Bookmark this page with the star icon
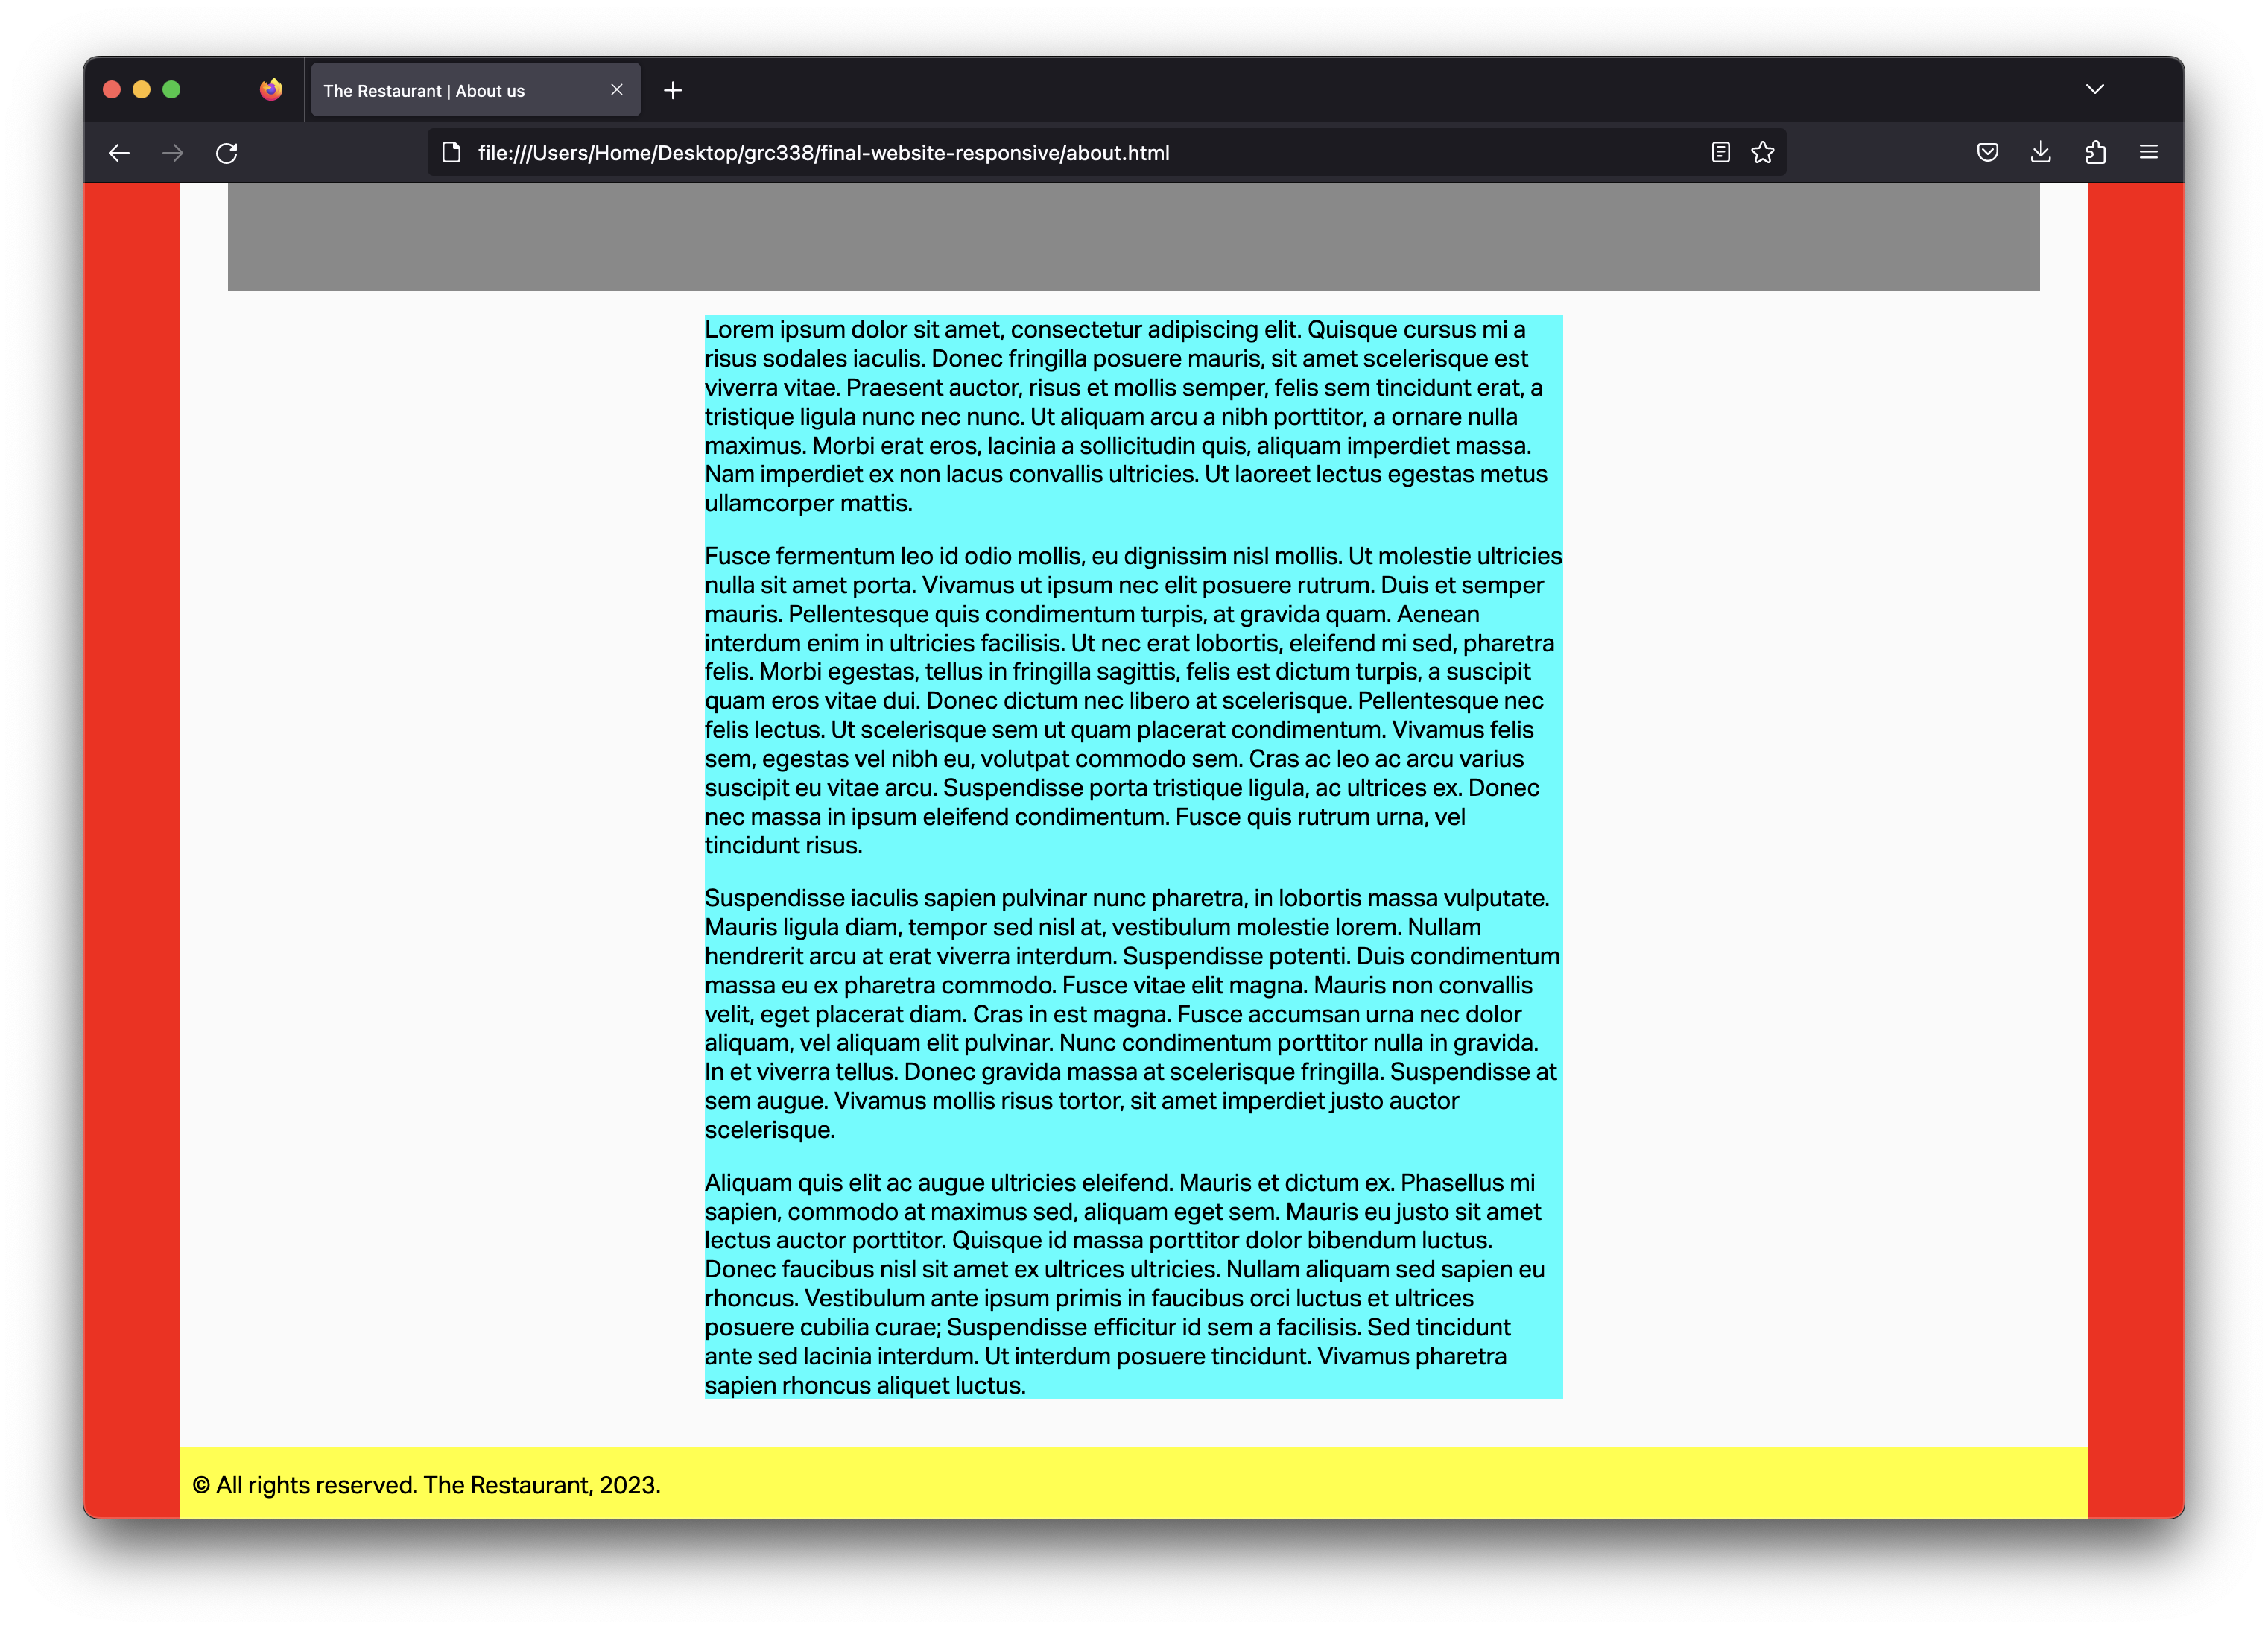The width and height of the screenshot is (2268, 1629). coord(1763,152)
